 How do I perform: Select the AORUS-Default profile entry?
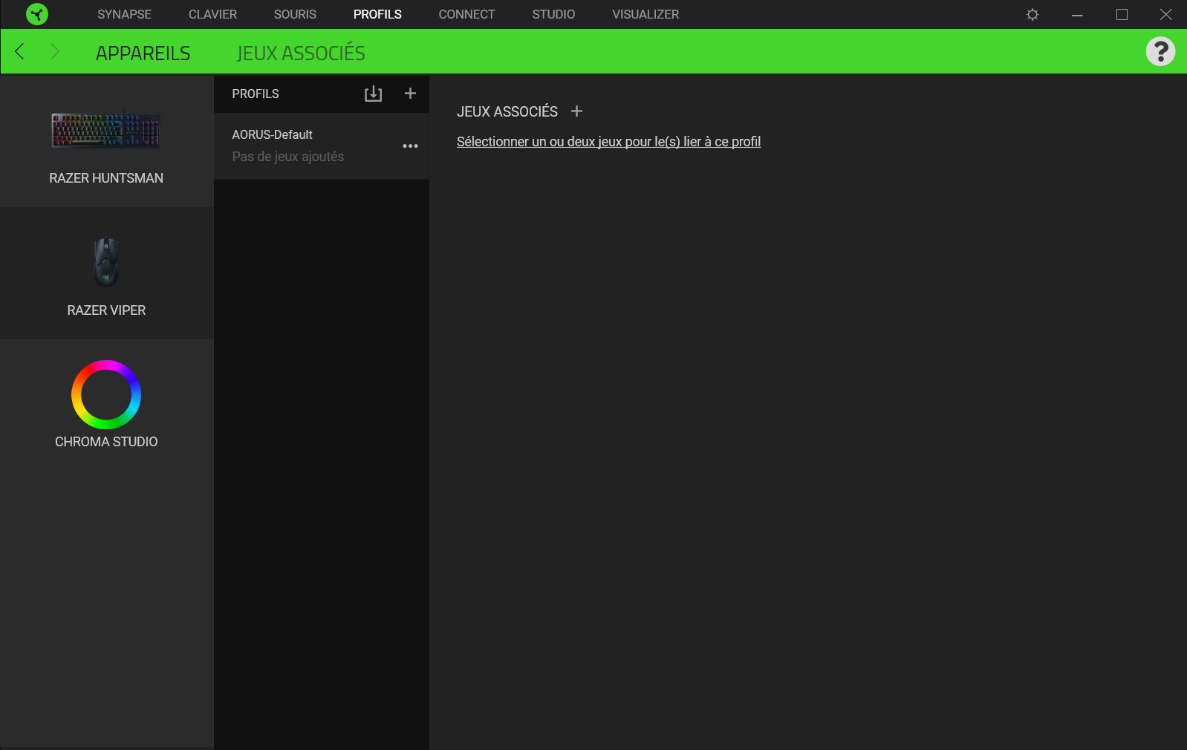point(321,146)
